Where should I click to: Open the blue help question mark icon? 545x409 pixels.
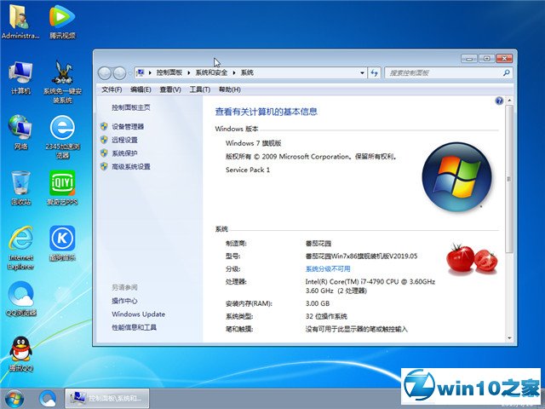[499, 101]
